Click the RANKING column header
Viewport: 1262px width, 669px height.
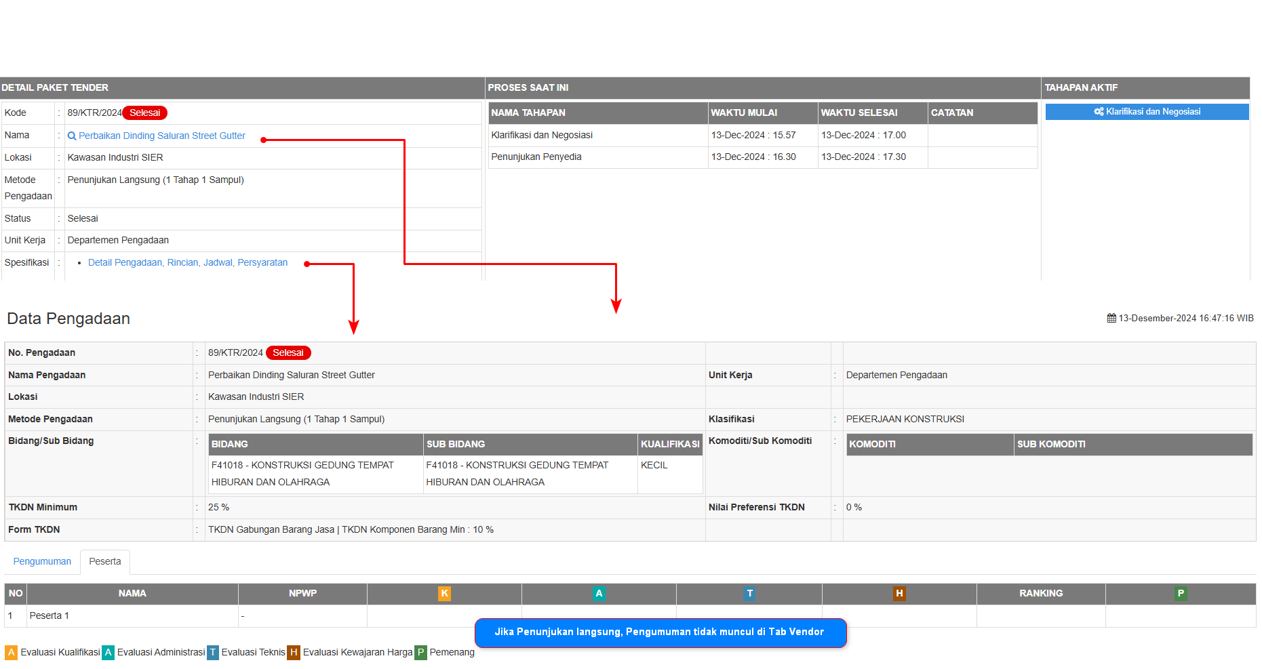pyautogui.click(x=1040, y=594)
